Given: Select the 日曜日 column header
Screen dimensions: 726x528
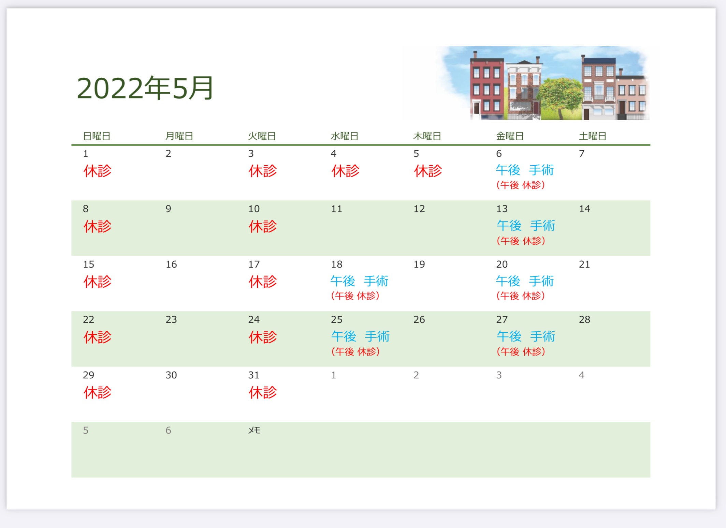Looking at the screenshot, I should (x=97, y=136).
